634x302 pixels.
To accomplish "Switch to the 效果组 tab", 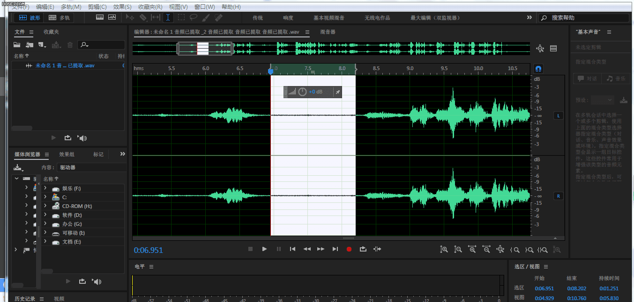I will click(x=67, y=154).
